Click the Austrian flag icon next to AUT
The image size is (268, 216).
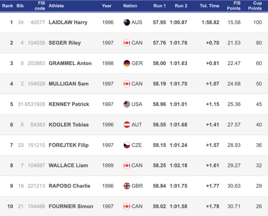127,124
